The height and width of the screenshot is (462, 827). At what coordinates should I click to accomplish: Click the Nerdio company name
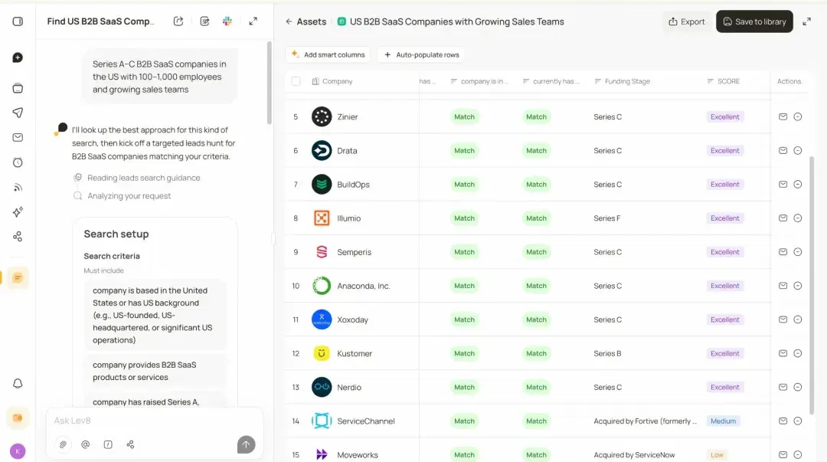[349, 388]
